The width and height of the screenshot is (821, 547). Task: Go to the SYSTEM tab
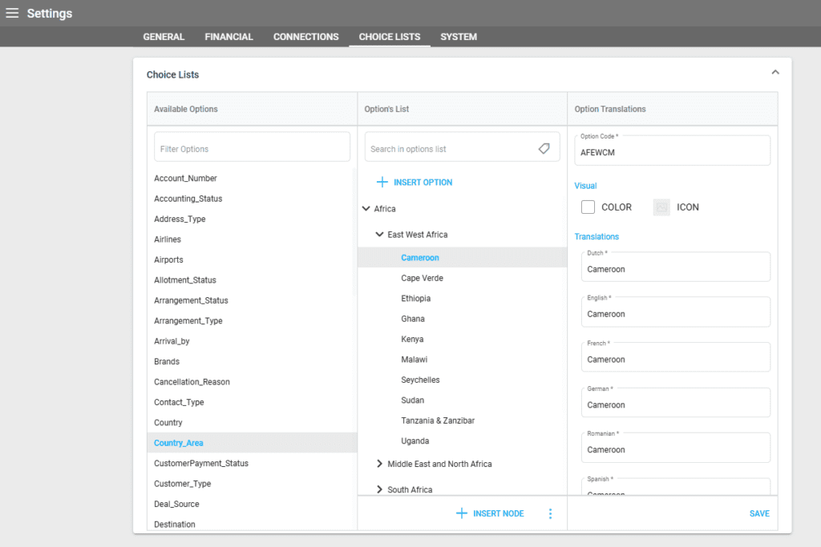[459, 37]
